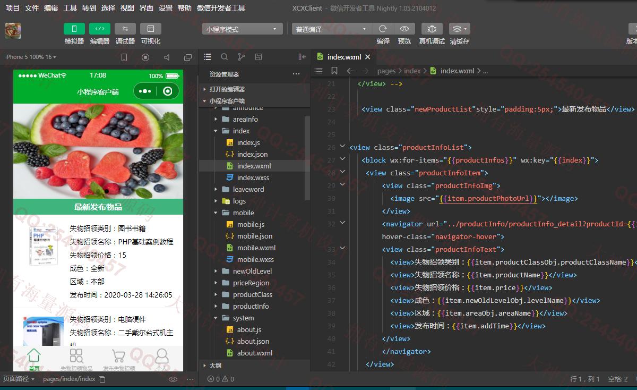The height and width of the screenshot is (390, 637).
Task: Open the 工具 menu
Action: click(70, 8)
